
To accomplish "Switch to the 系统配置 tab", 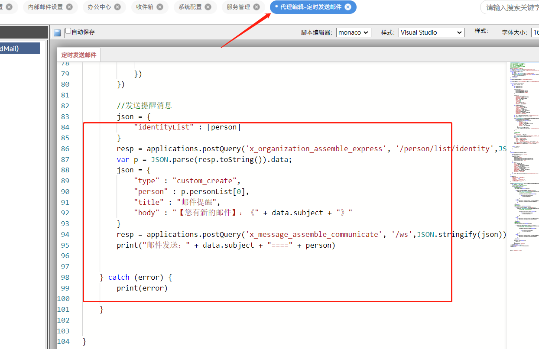I will [x=190, y=7].
